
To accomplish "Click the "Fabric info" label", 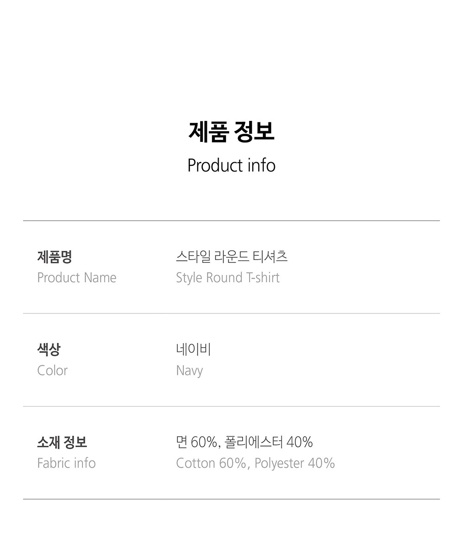I will pyautogui.click(x=66, y=463).
